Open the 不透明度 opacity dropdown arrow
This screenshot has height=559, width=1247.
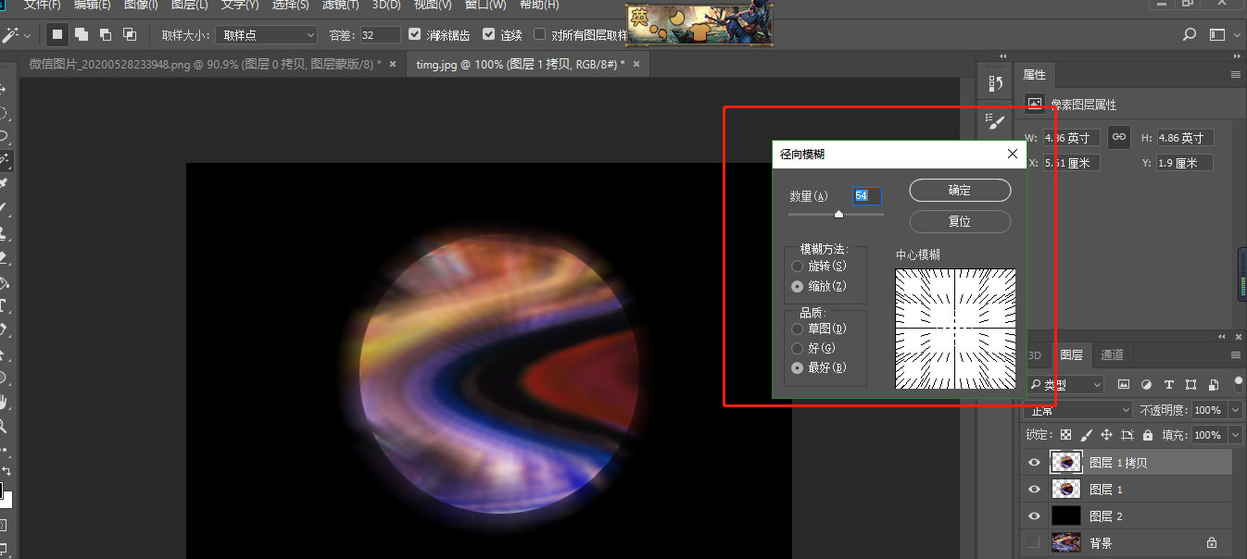(1235, 410)
